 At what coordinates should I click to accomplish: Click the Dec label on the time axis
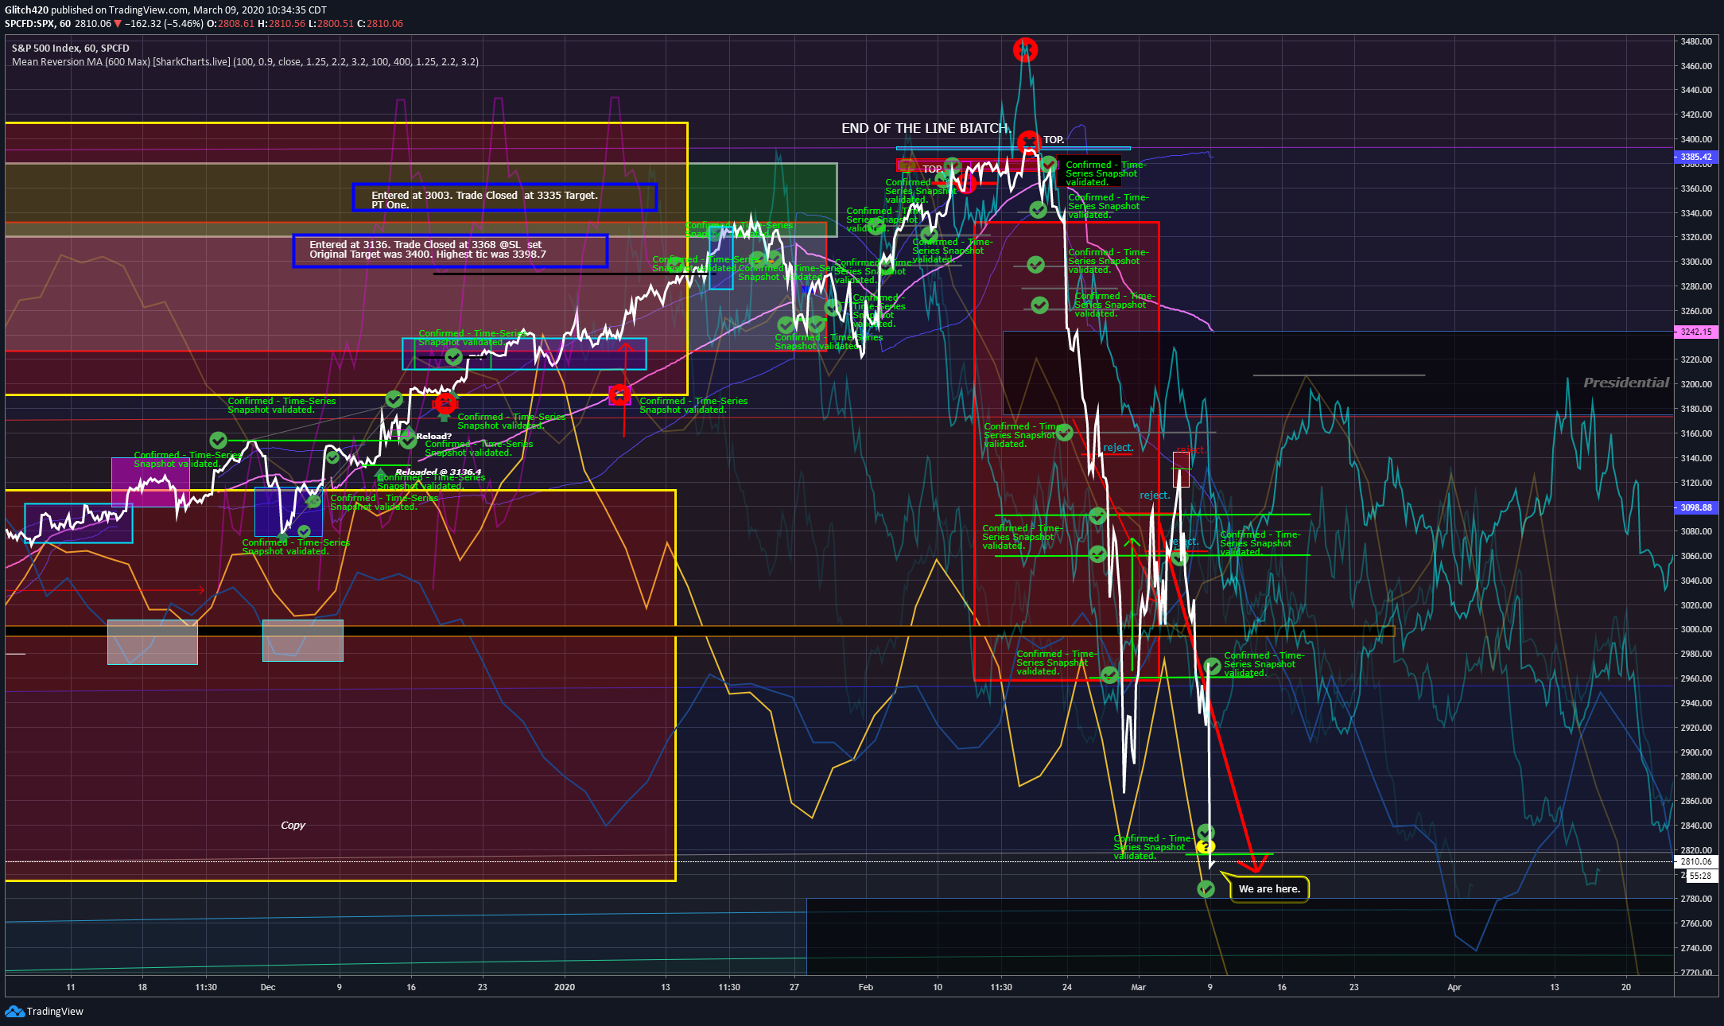(x=268, y=987)
